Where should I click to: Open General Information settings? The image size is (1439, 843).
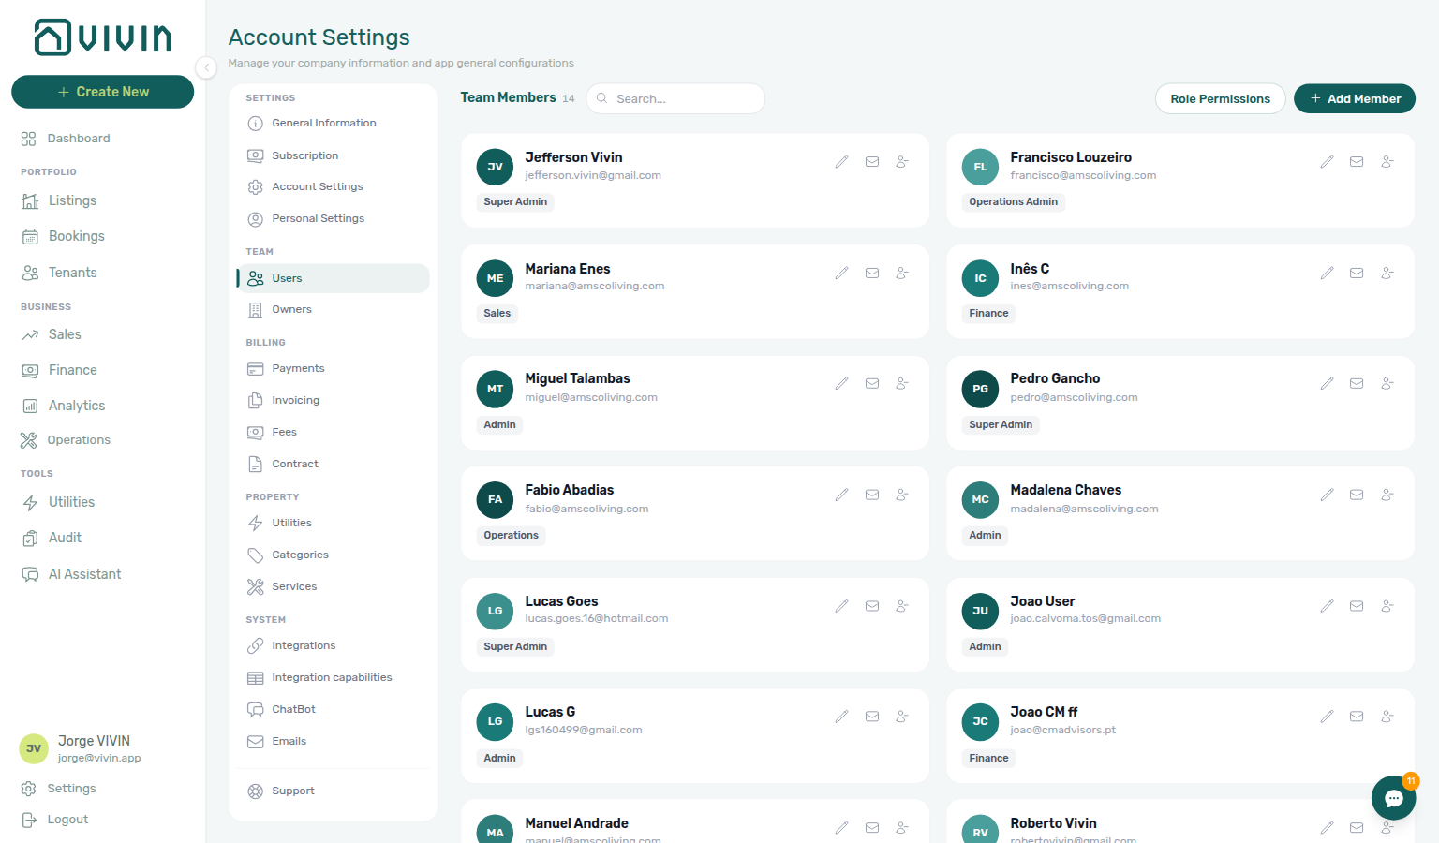(x=333, y=123)
